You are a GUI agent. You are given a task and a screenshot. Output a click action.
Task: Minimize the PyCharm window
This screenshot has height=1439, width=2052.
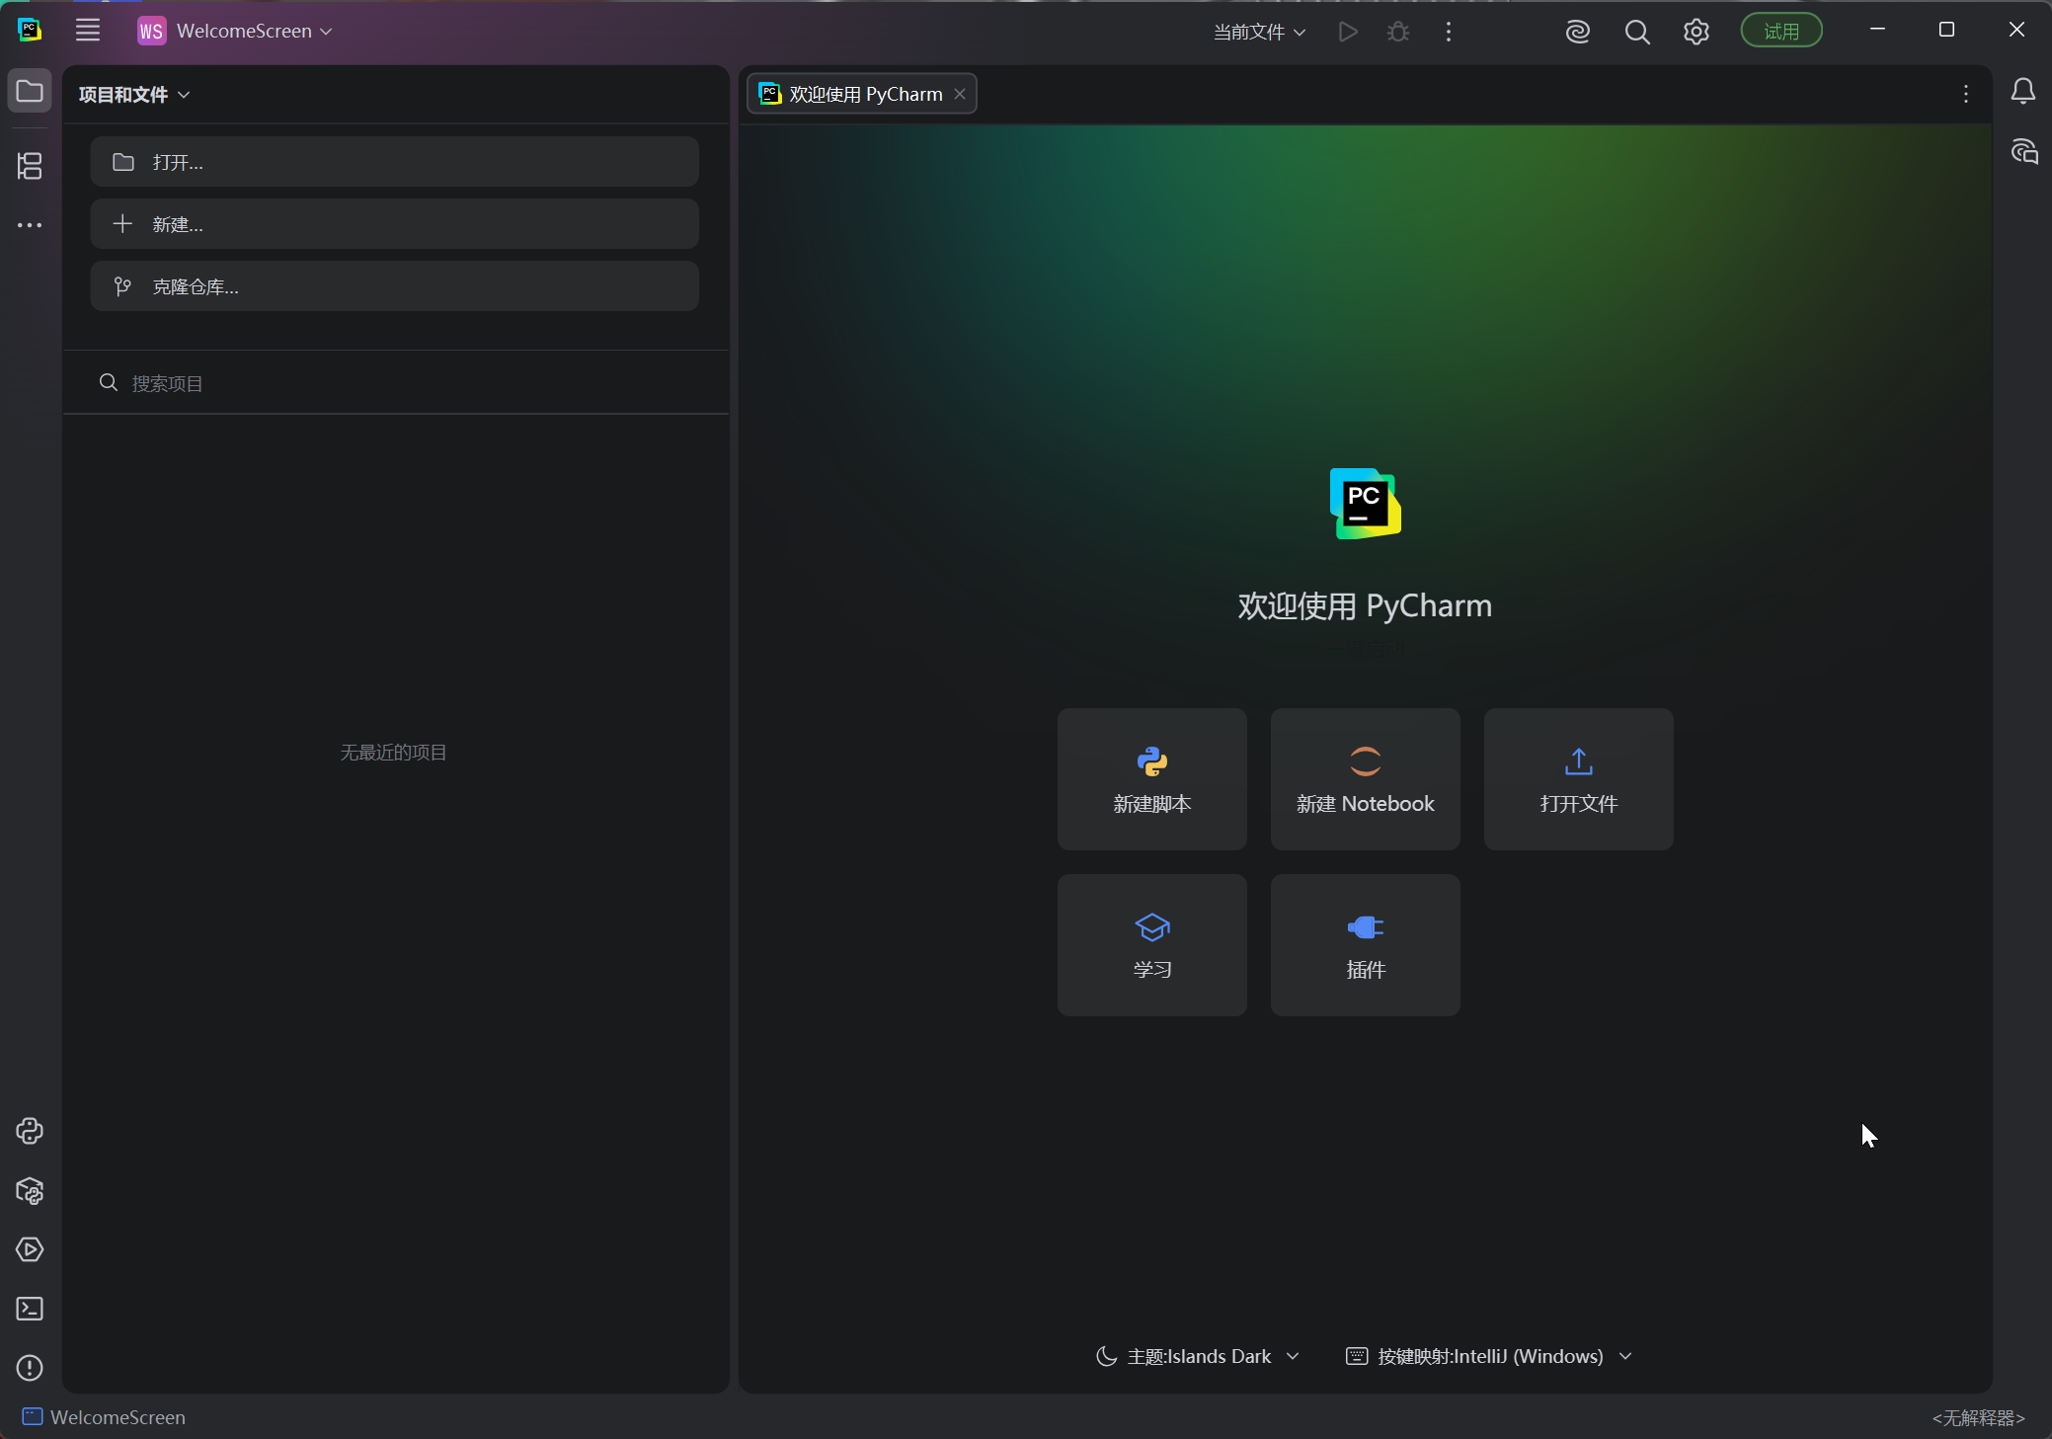coord(1877,30)
